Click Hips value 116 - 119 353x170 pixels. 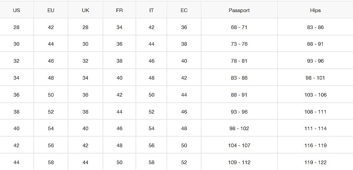[x=315, y=146]
